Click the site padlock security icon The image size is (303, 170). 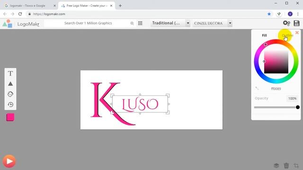29,14
